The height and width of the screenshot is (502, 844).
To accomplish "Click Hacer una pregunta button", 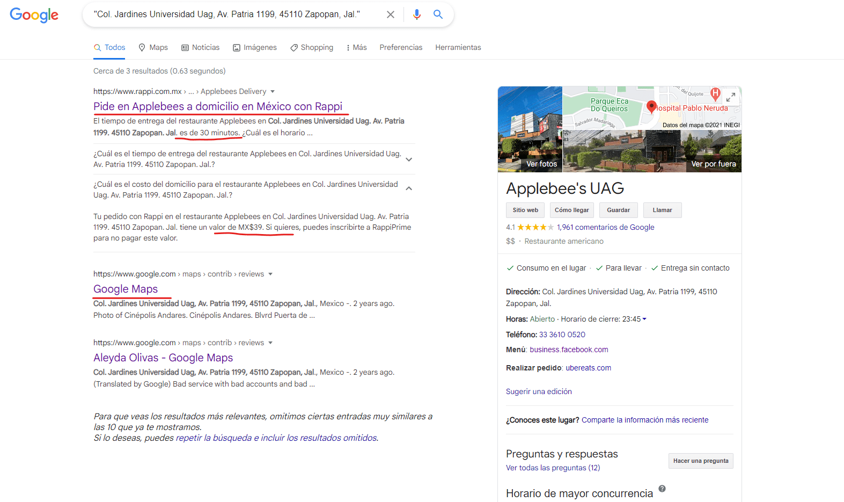I will point(701,461).
